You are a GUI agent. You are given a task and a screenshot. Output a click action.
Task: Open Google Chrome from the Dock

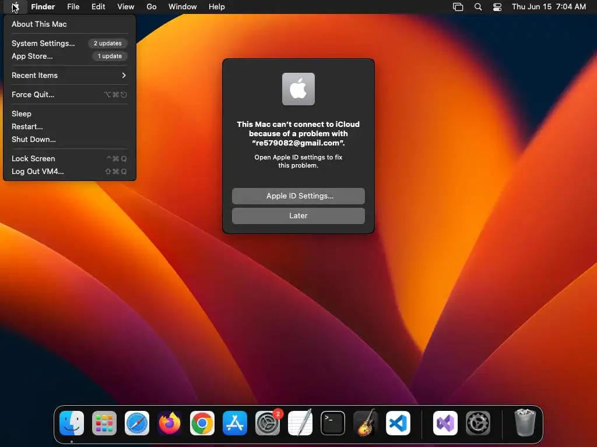coord(202,423)
